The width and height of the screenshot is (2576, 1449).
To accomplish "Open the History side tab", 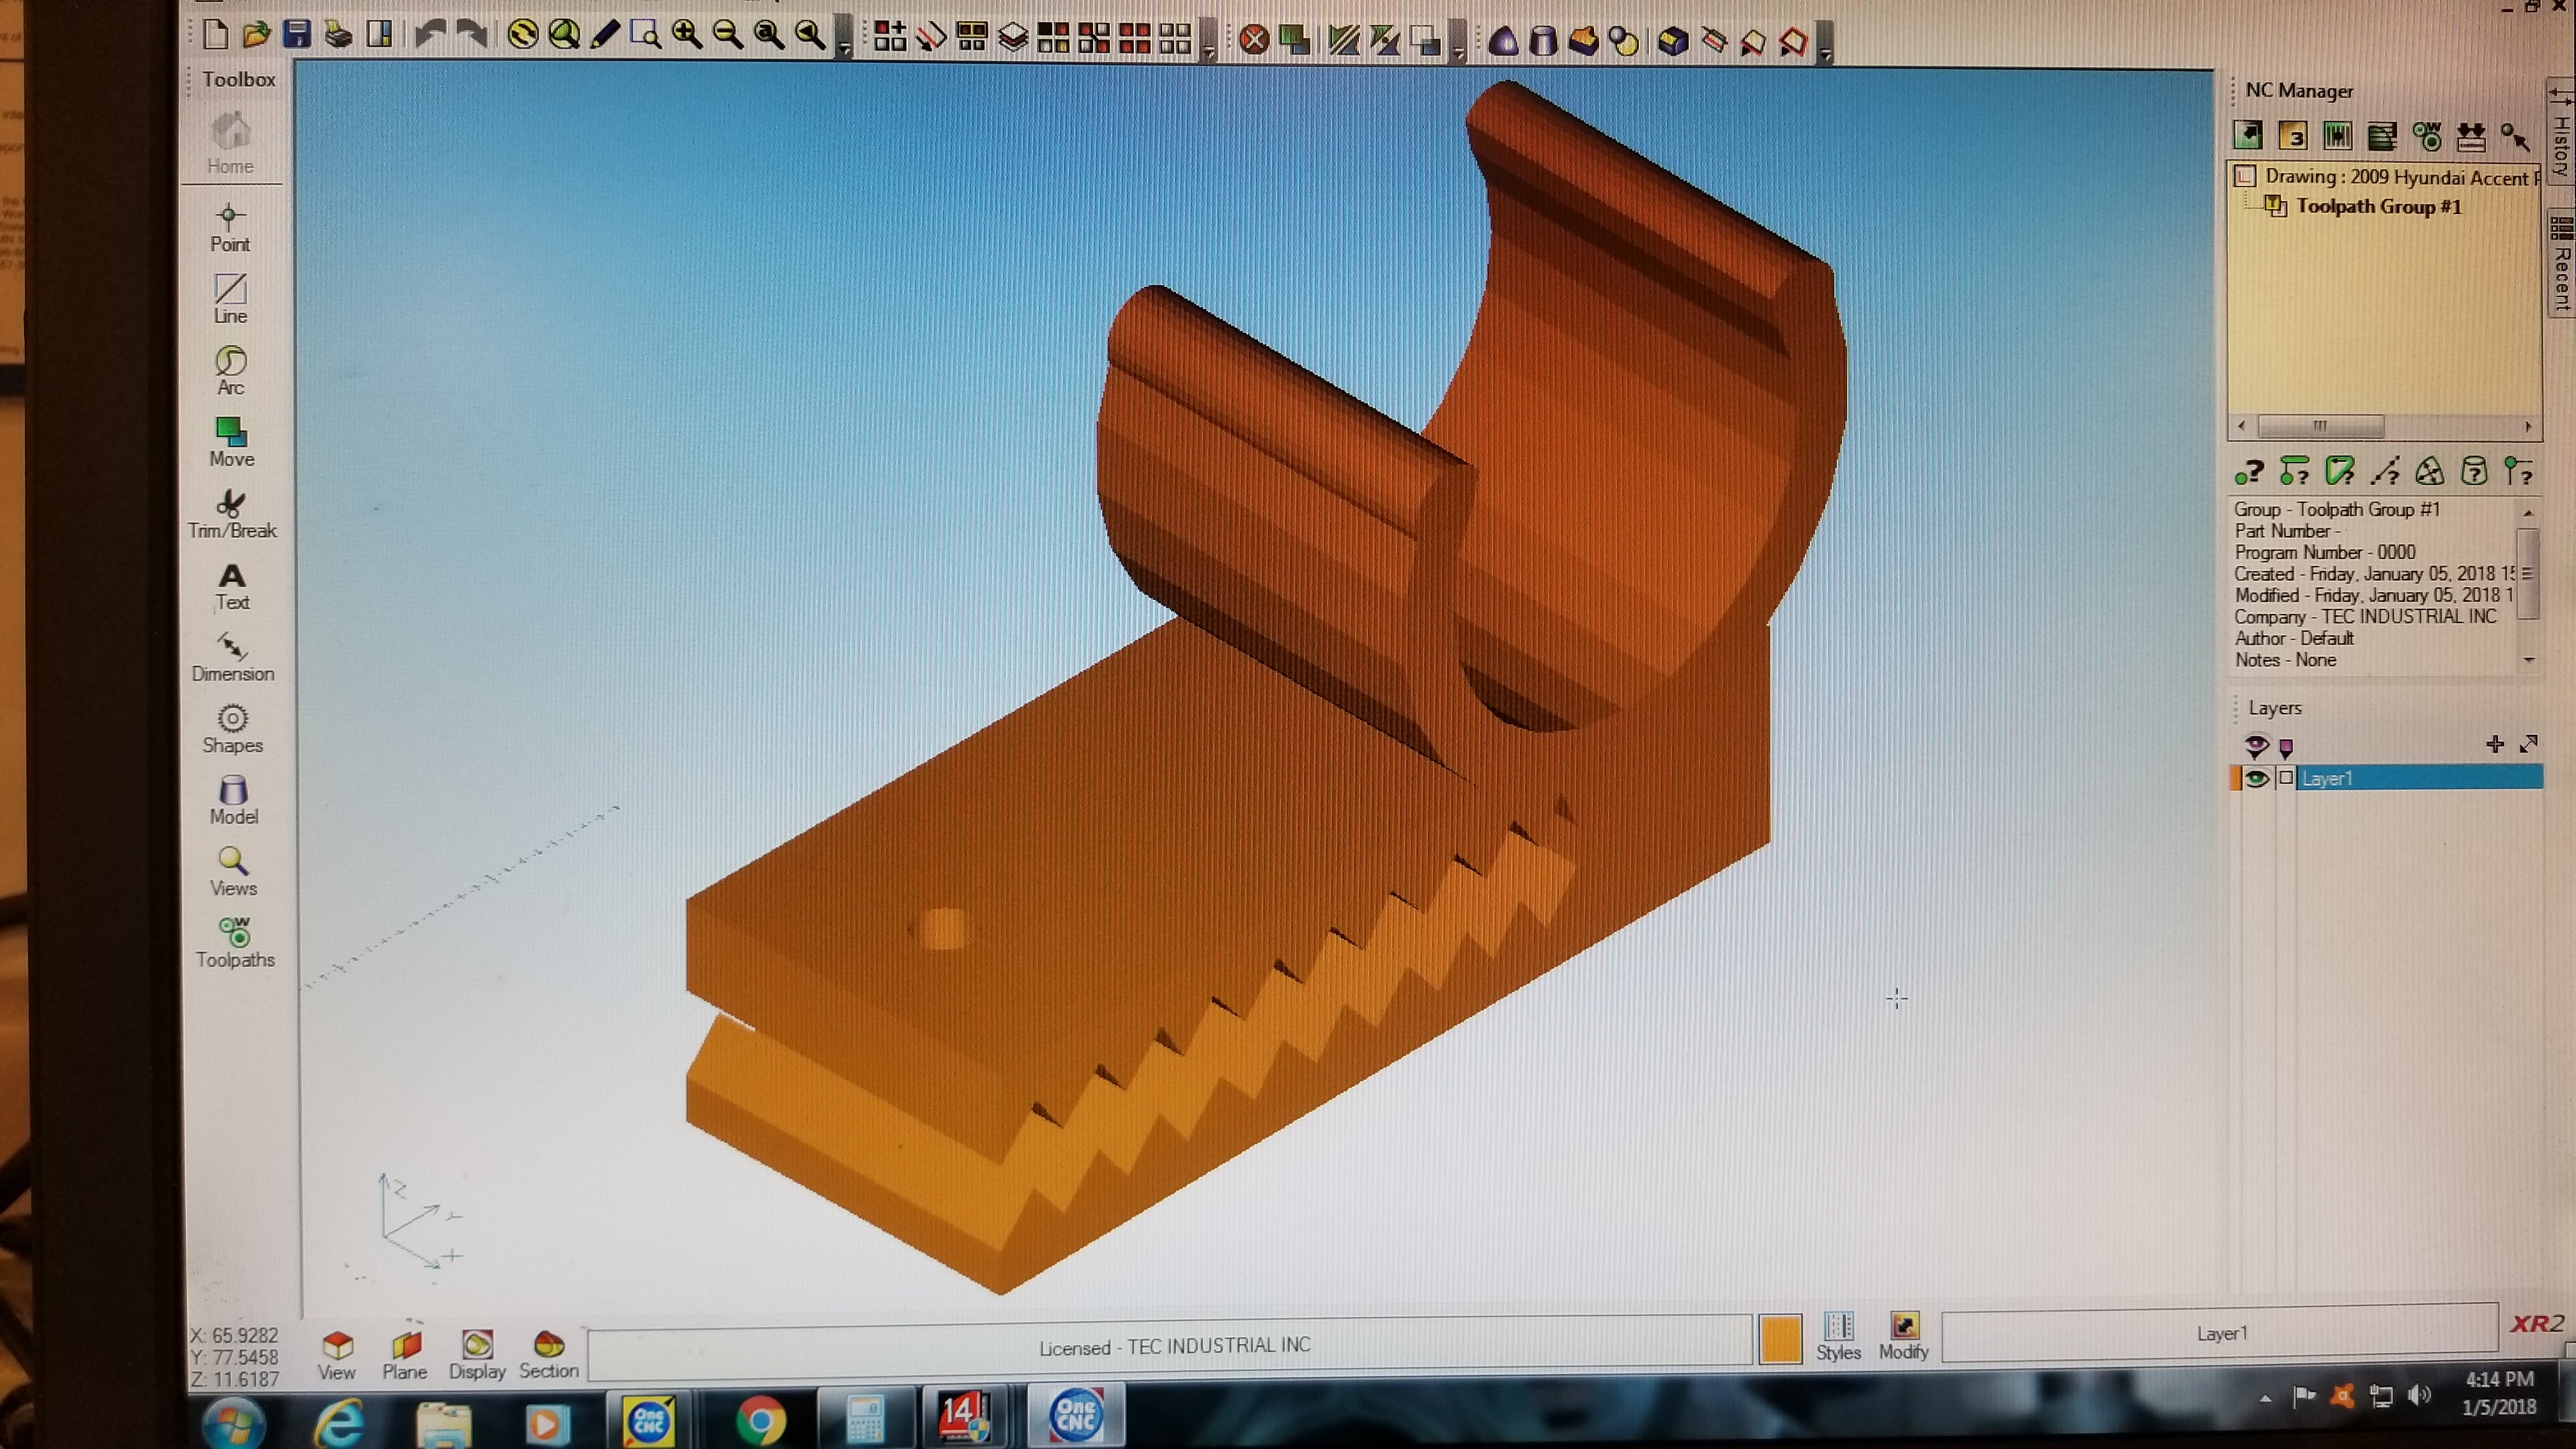I will (x=2561, y=133).
